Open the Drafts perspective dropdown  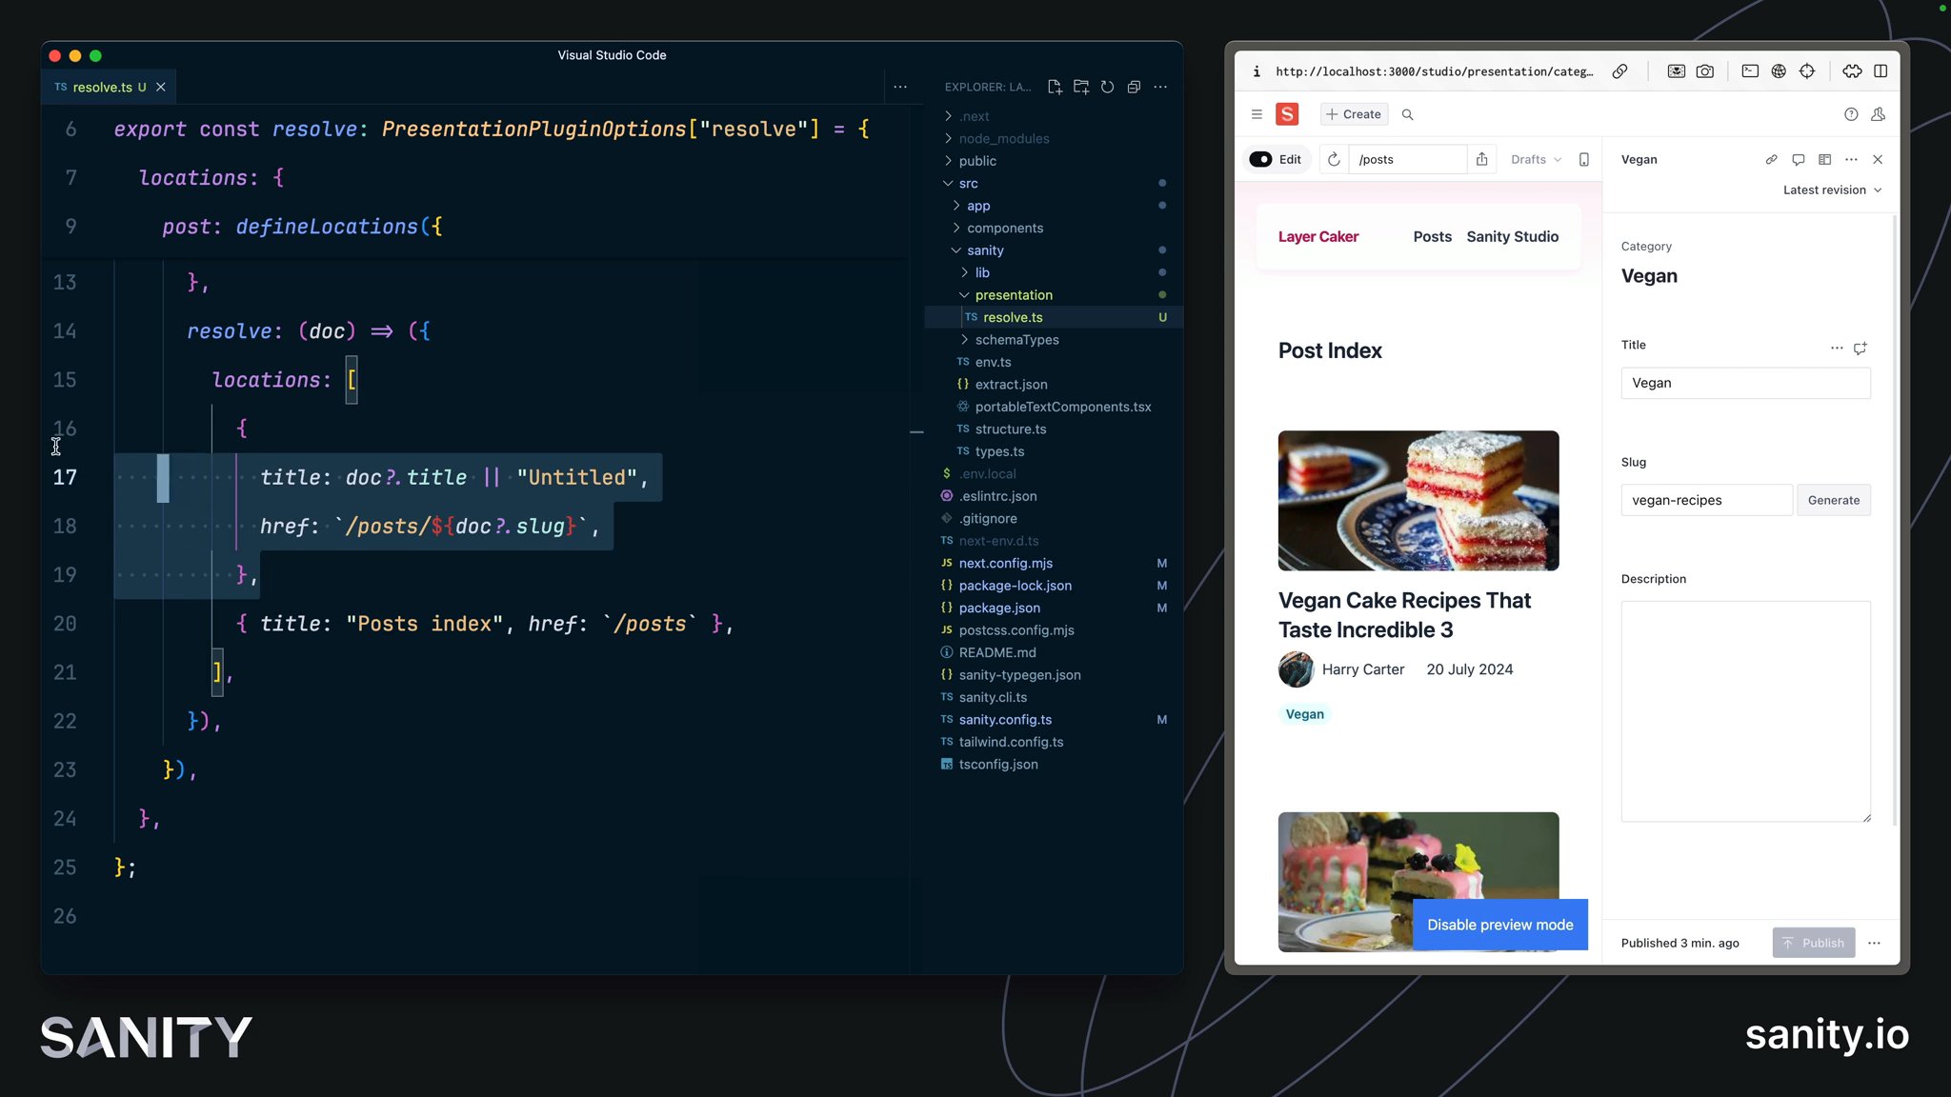[x=1536, y=159]
